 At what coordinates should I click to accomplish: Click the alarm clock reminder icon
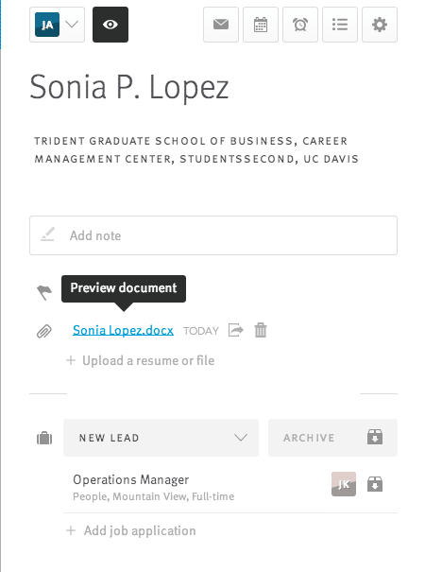coord(300,25)
